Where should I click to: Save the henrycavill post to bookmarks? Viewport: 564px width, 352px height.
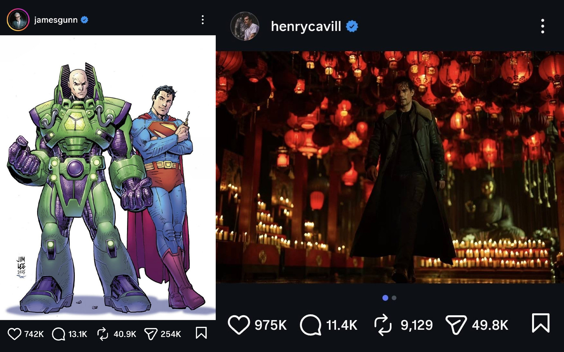540,323
